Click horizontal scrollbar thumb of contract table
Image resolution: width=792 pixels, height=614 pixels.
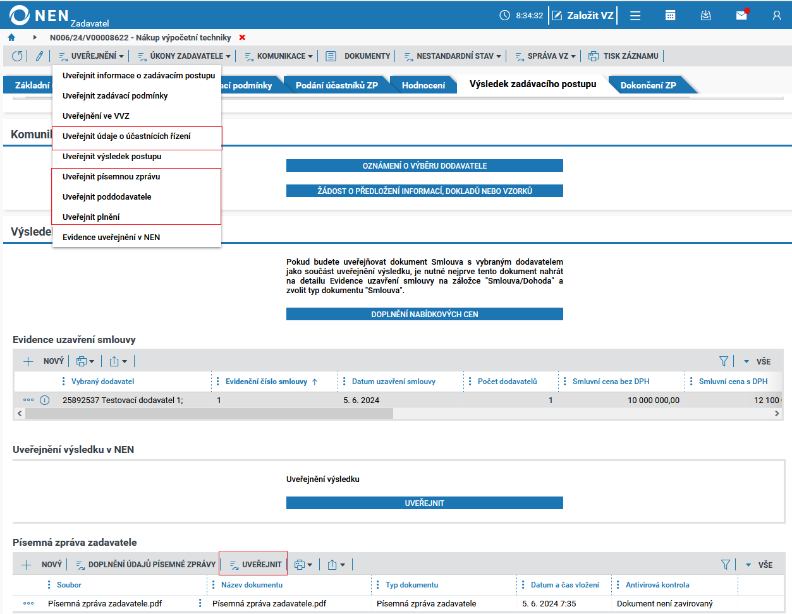pyautogui.click(x=209, y=413)
